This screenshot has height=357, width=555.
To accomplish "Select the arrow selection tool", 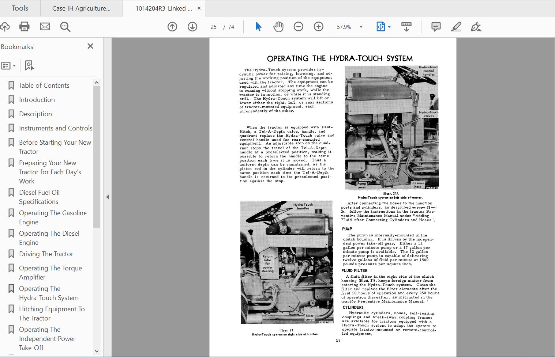I will 258,27.
